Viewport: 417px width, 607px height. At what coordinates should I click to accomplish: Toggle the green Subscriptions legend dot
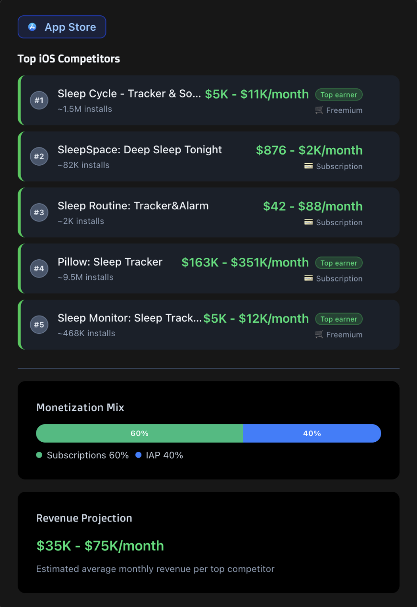tap(39, 455)
